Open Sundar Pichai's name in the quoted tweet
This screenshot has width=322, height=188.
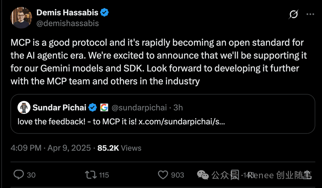point(60,108)
